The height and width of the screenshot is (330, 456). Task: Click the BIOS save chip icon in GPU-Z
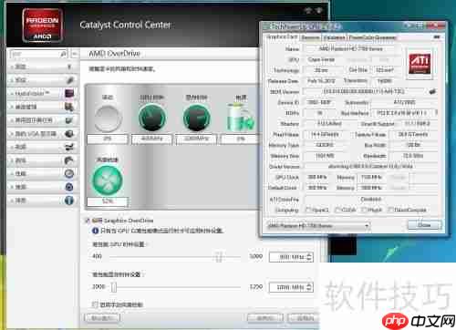pos(432,91)
